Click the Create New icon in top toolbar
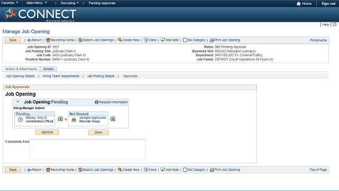The width and height of the screenshot is (339, 191). [120, 40]
